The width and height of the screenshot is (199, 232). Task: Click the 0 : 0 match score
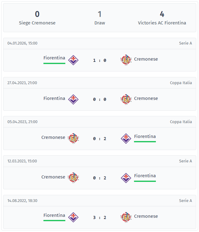tap(99, 99)
